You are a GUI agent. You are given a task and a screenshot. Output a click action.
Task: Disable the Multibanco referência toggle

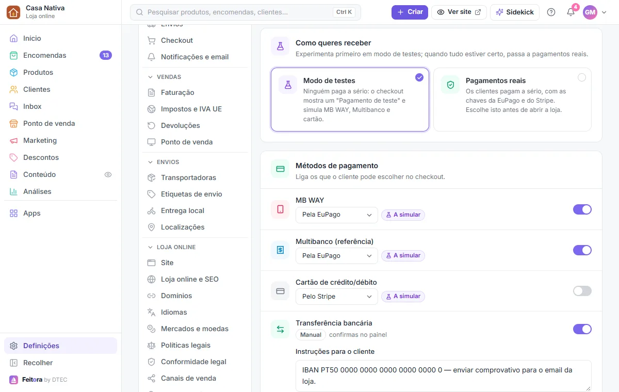(582, 250)
